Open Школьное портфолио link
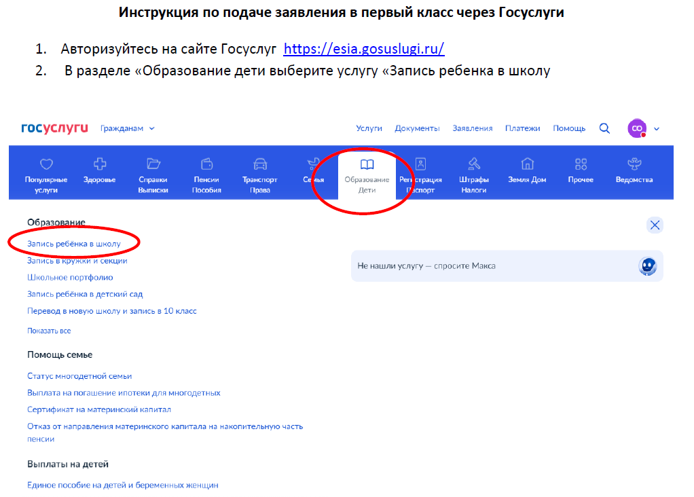 click(x=70, y=278)
